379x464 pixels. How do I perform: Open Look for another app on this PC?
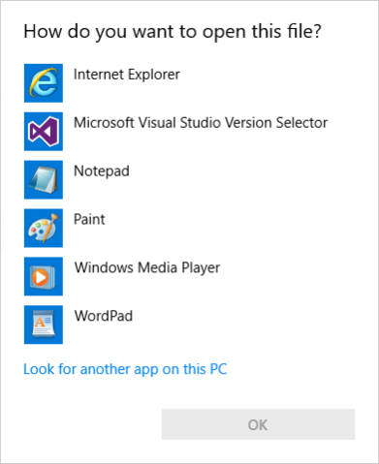click(x=125, y=369)
